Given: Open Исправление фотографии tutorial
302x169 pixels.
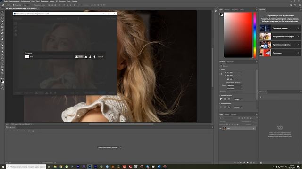Looking at the screenshot, I should [280, 37].
